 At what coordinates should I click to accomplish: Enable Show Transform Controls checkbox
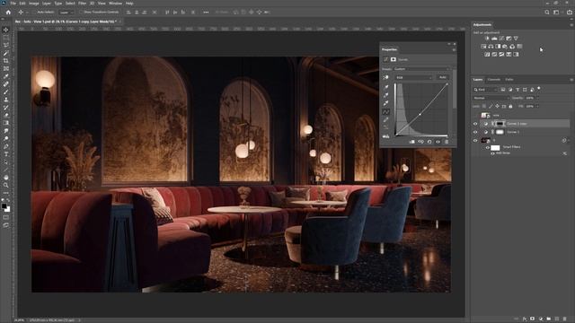[82, 12]
